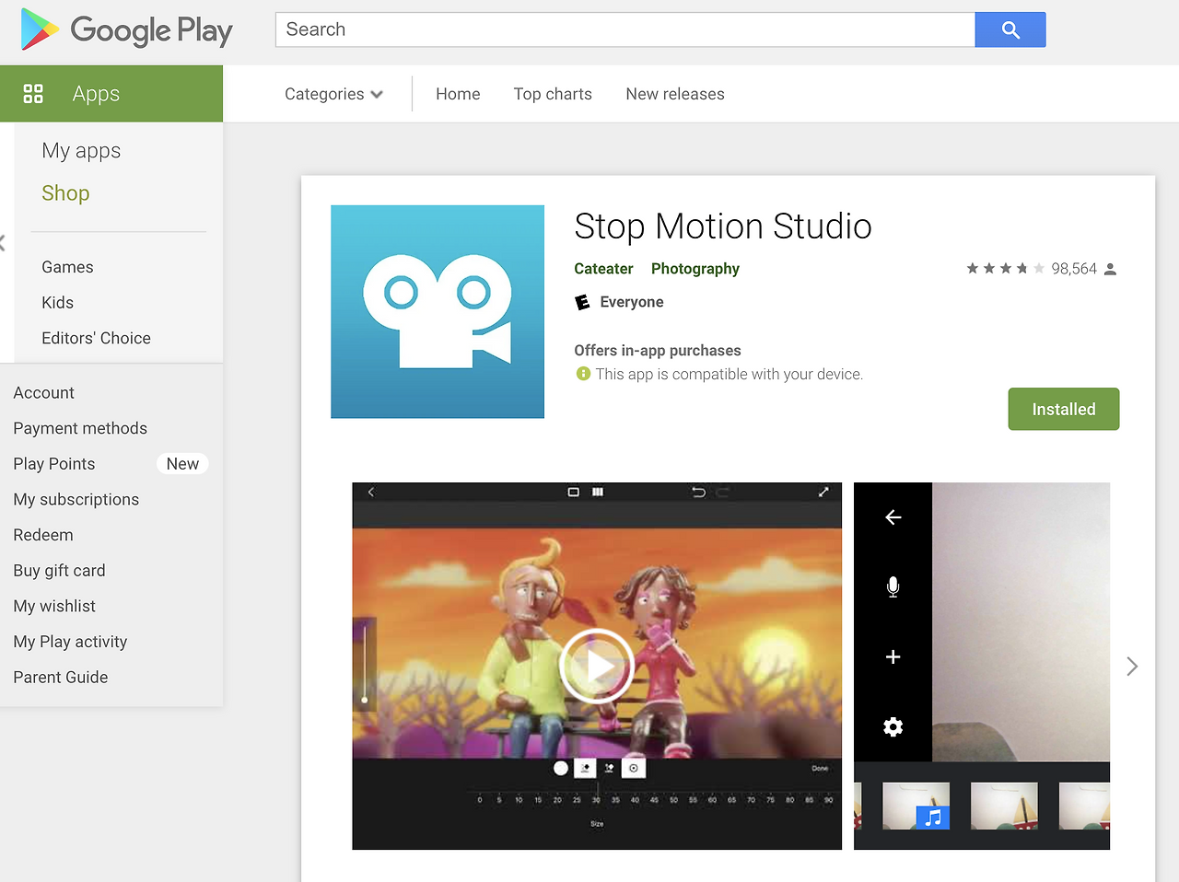Viewport: 1179px width, 882px height.
Task: Click the Stop Motion Studio title
Action: coord(723,226)
